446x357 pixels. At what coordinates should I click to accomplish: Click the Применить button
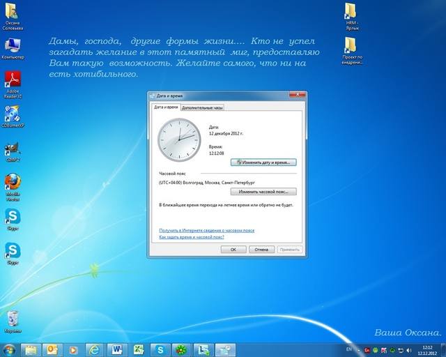(290, 250)
